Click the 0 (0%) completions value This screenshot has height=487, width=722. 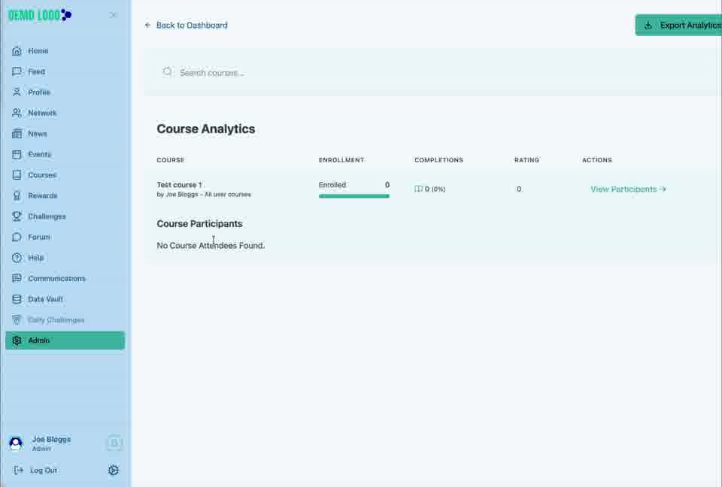tap(435, 189)
